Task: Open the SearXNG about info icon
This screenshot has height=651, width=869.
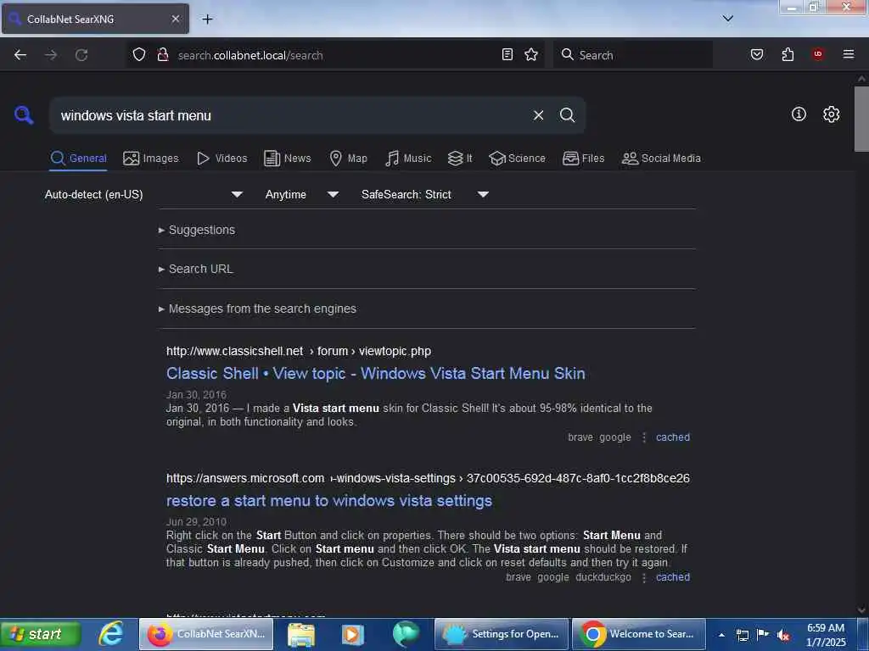Action: (x=799, y=114)
